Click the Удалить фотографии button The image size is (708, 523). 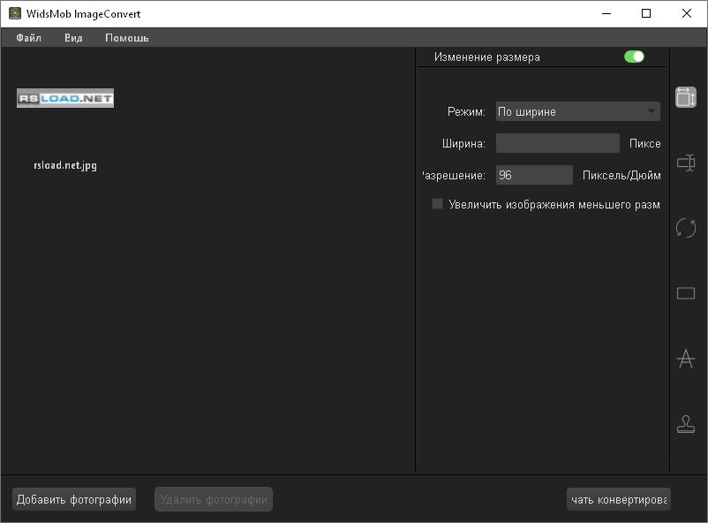[x=213, y=498]
